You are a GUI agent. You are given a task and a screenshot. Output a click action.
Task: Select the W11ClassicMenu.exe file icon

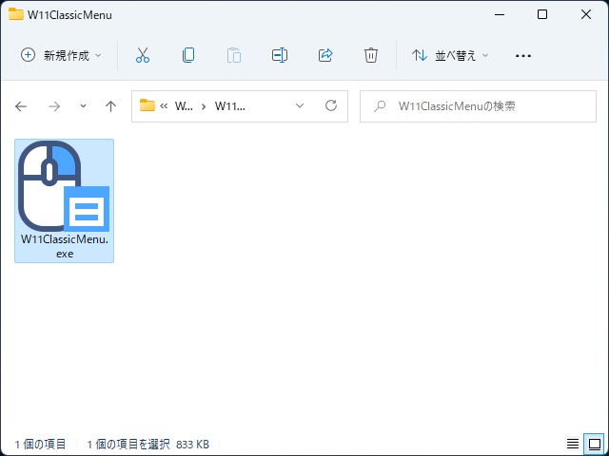click(64, 186)
